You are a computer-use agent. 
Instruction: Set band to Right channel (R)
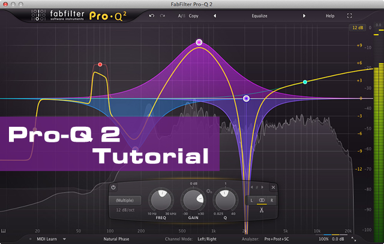pos(272,200)
